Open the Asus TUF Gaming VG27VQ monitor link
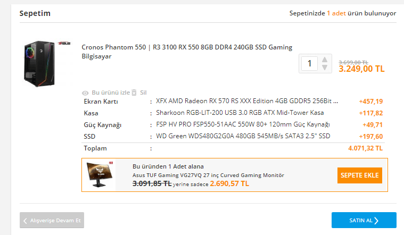404x235 pixels. (208, 175)
